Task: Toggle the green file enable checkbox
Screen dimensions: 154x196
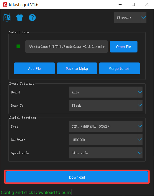Action: coord(18,46)
